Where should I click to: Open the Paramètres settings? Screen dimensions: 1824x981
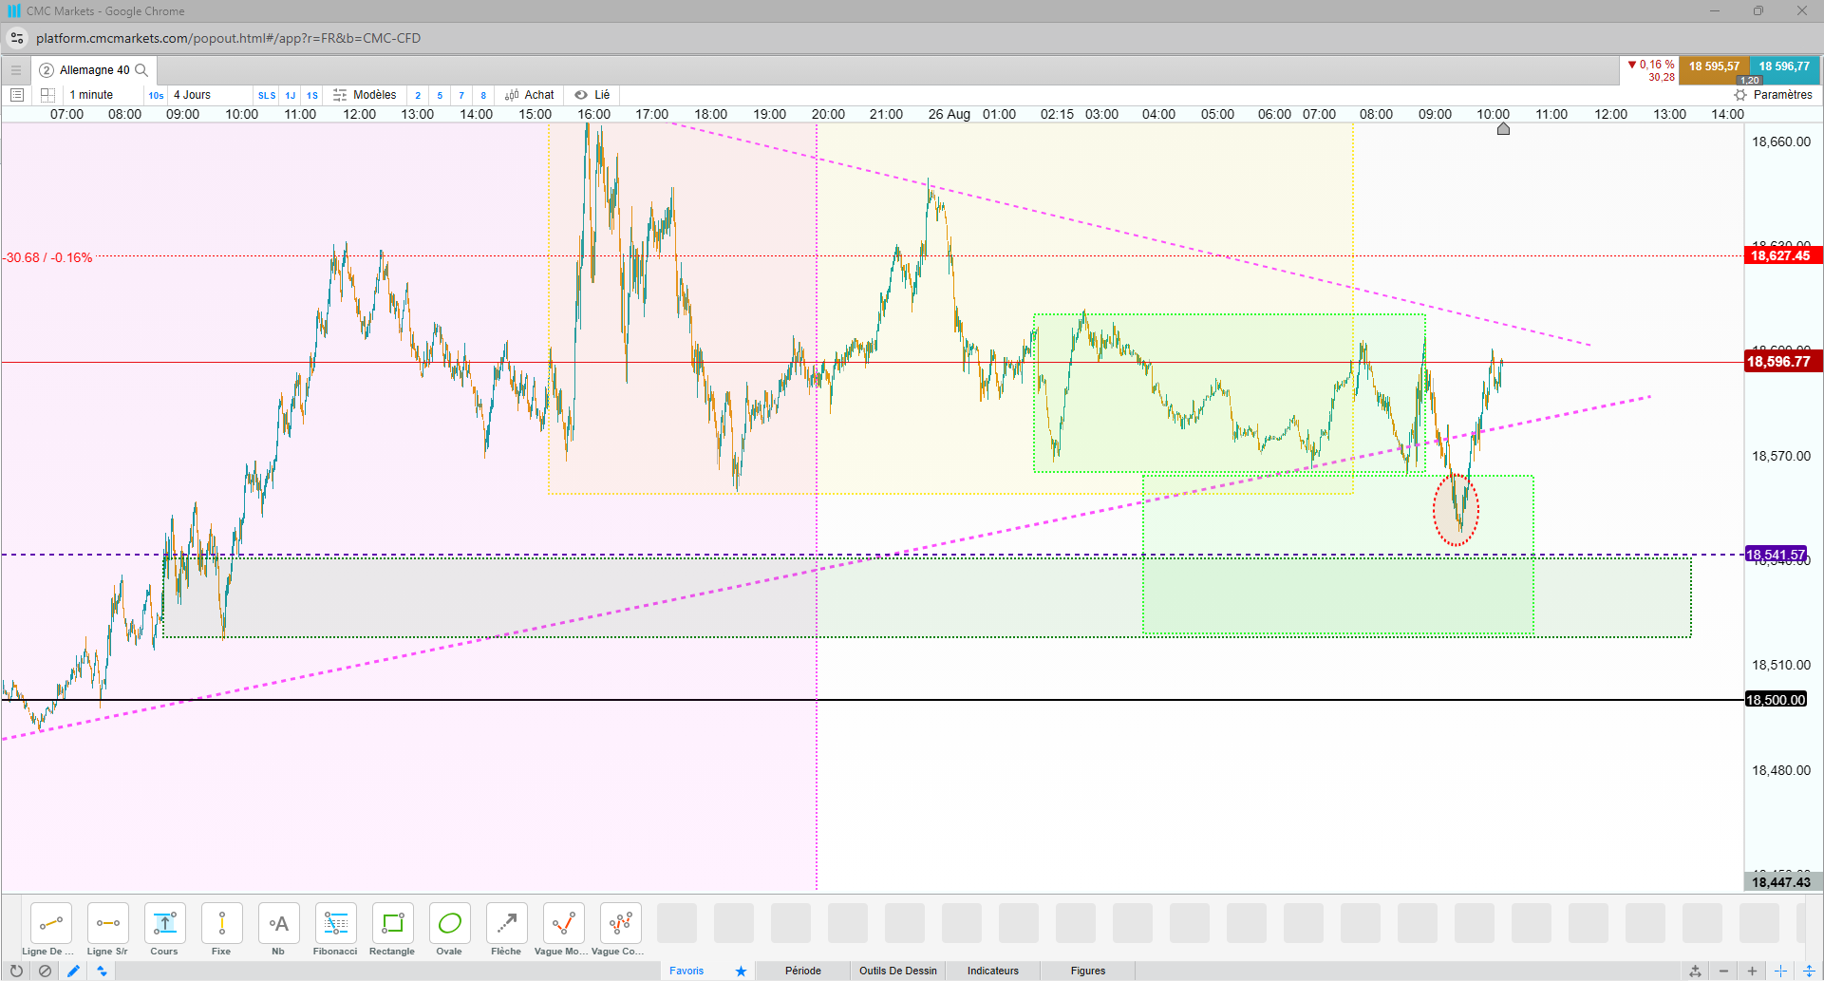1773,95
